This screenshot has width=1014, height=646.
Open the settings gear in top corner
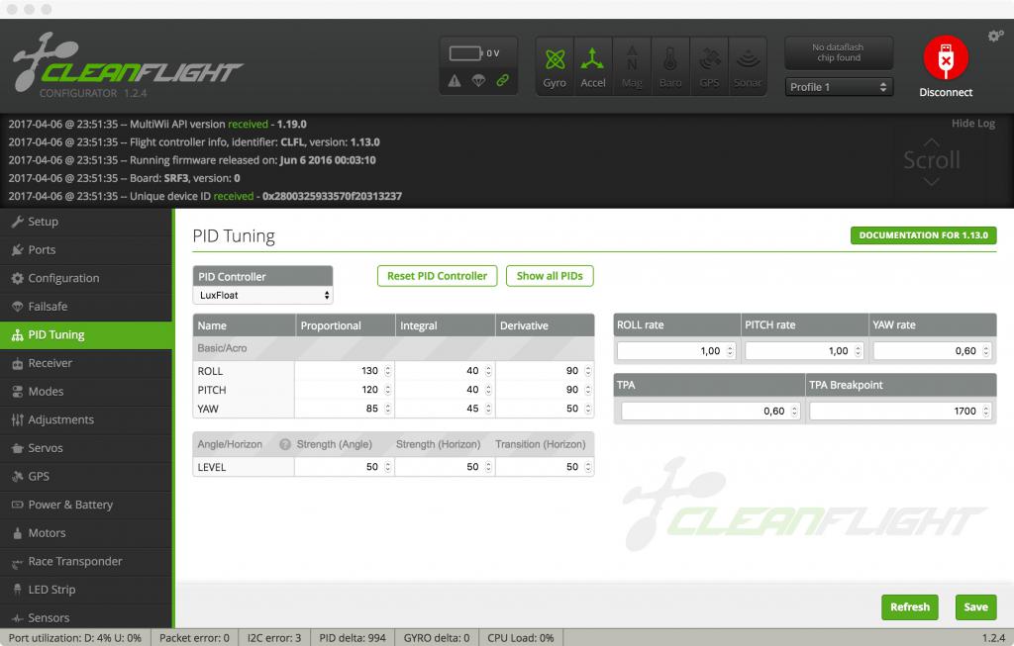point(995,37)
